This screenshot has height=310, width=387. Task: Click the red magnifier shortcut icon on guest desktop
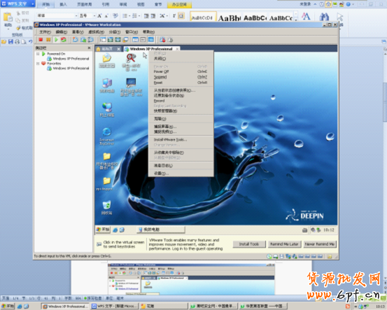click(x=131, y=58)
